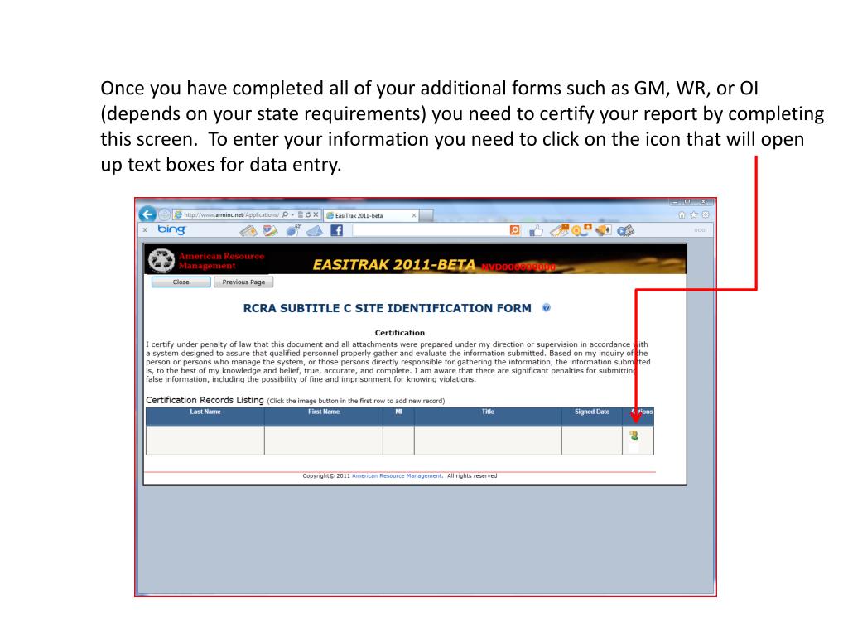Open the address bar dropdown arrow

click(292, 214)
